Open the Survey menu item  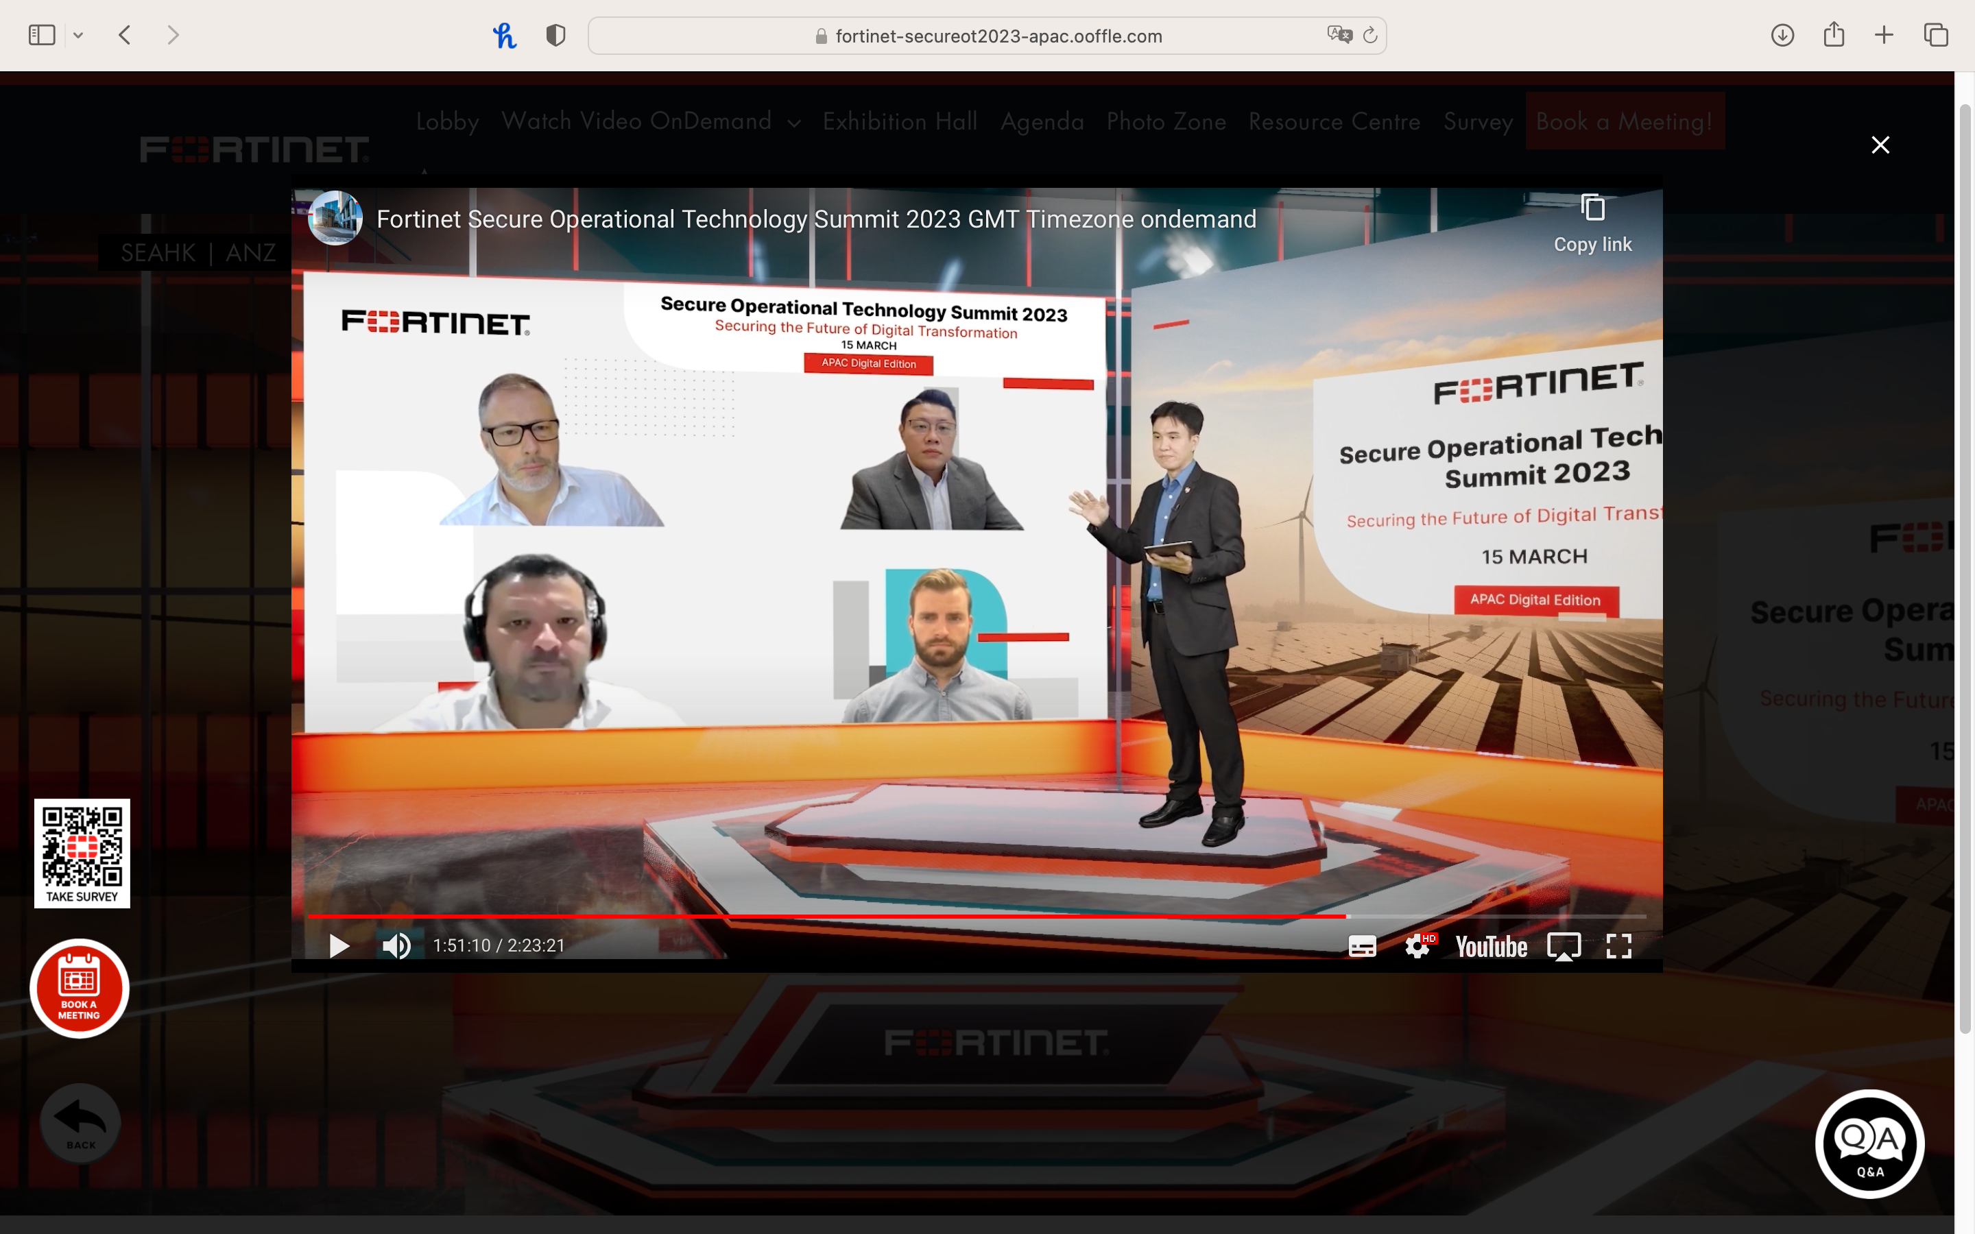coord(1478,121)
